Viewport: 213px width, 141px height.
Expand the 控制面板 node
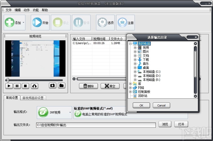pyautogui.click(x=130, y=92)
